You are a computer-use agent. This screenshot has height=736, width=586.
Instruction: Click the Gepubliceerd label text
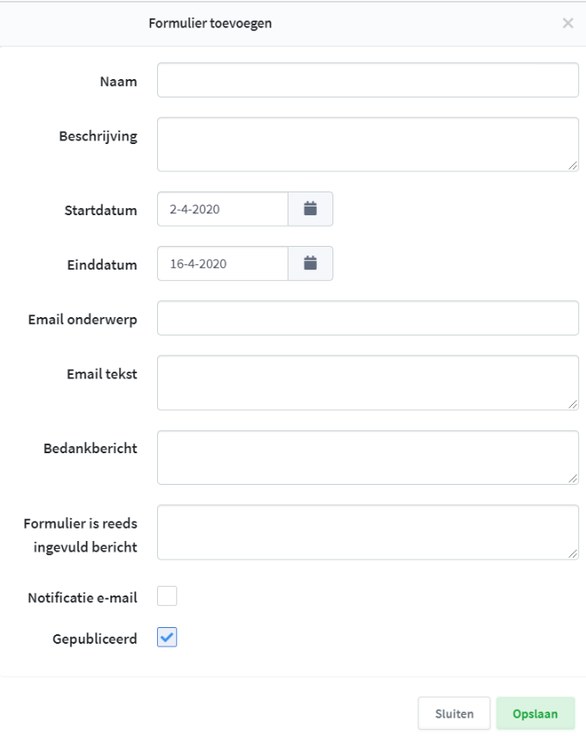(95, 639)
